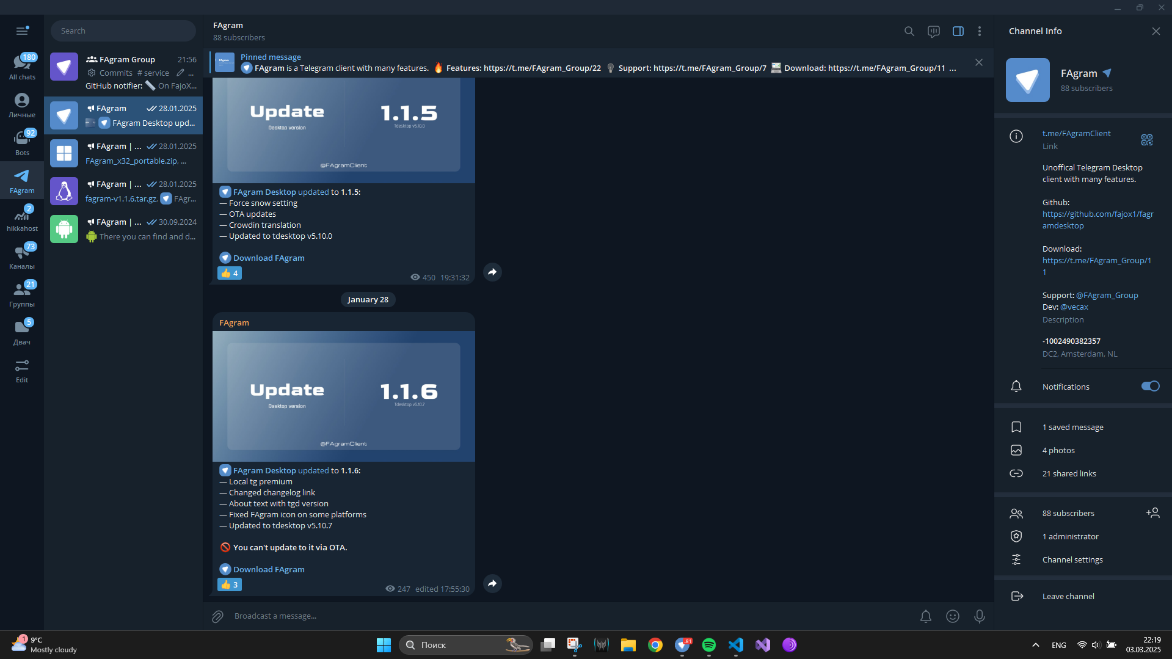Search within this channel
1172x659 pixels.
click(909, 31)
